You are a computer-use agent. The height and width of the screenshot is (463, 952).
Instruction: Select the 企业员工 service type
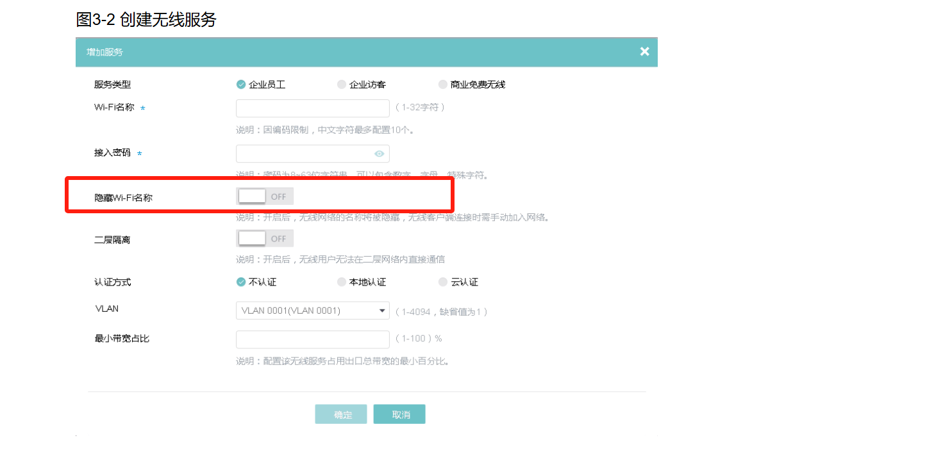(242, 85)
